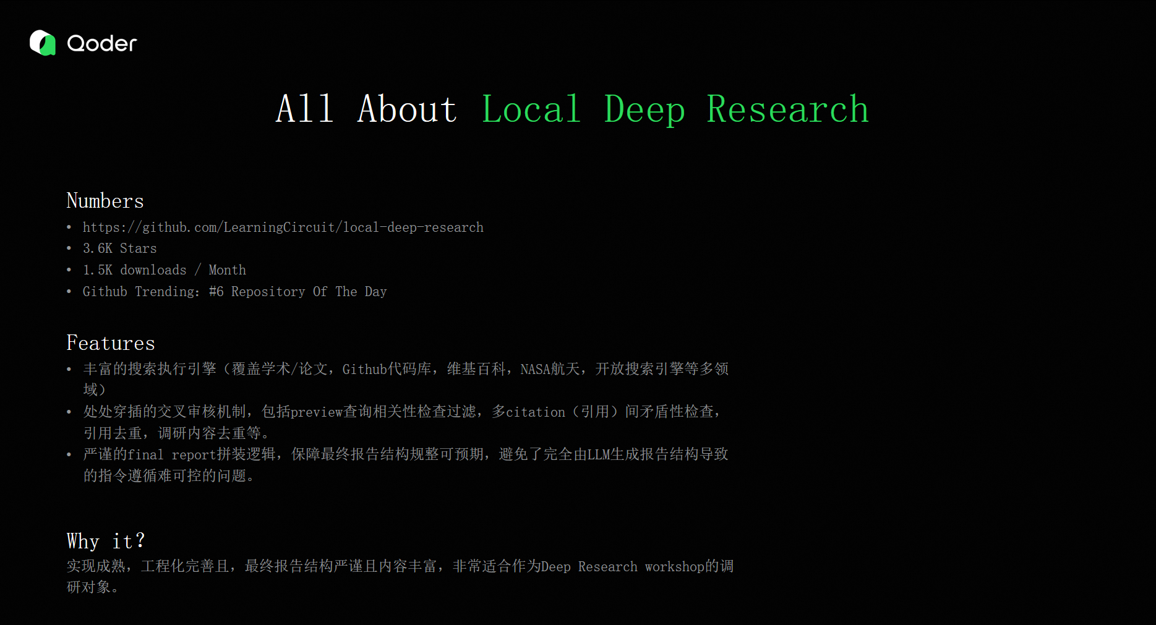Click the bullet beside Github Trending entry
This screenshot has height=625, width=1156.
click(x=69, y=291)
